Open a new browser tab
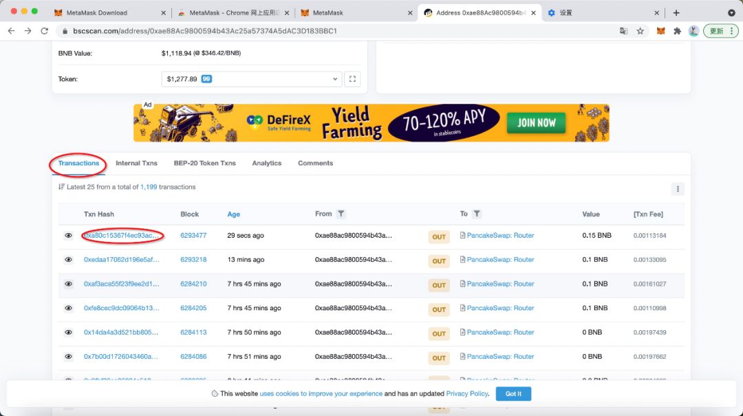Viewport: 743px width, 416px height. 676,13
